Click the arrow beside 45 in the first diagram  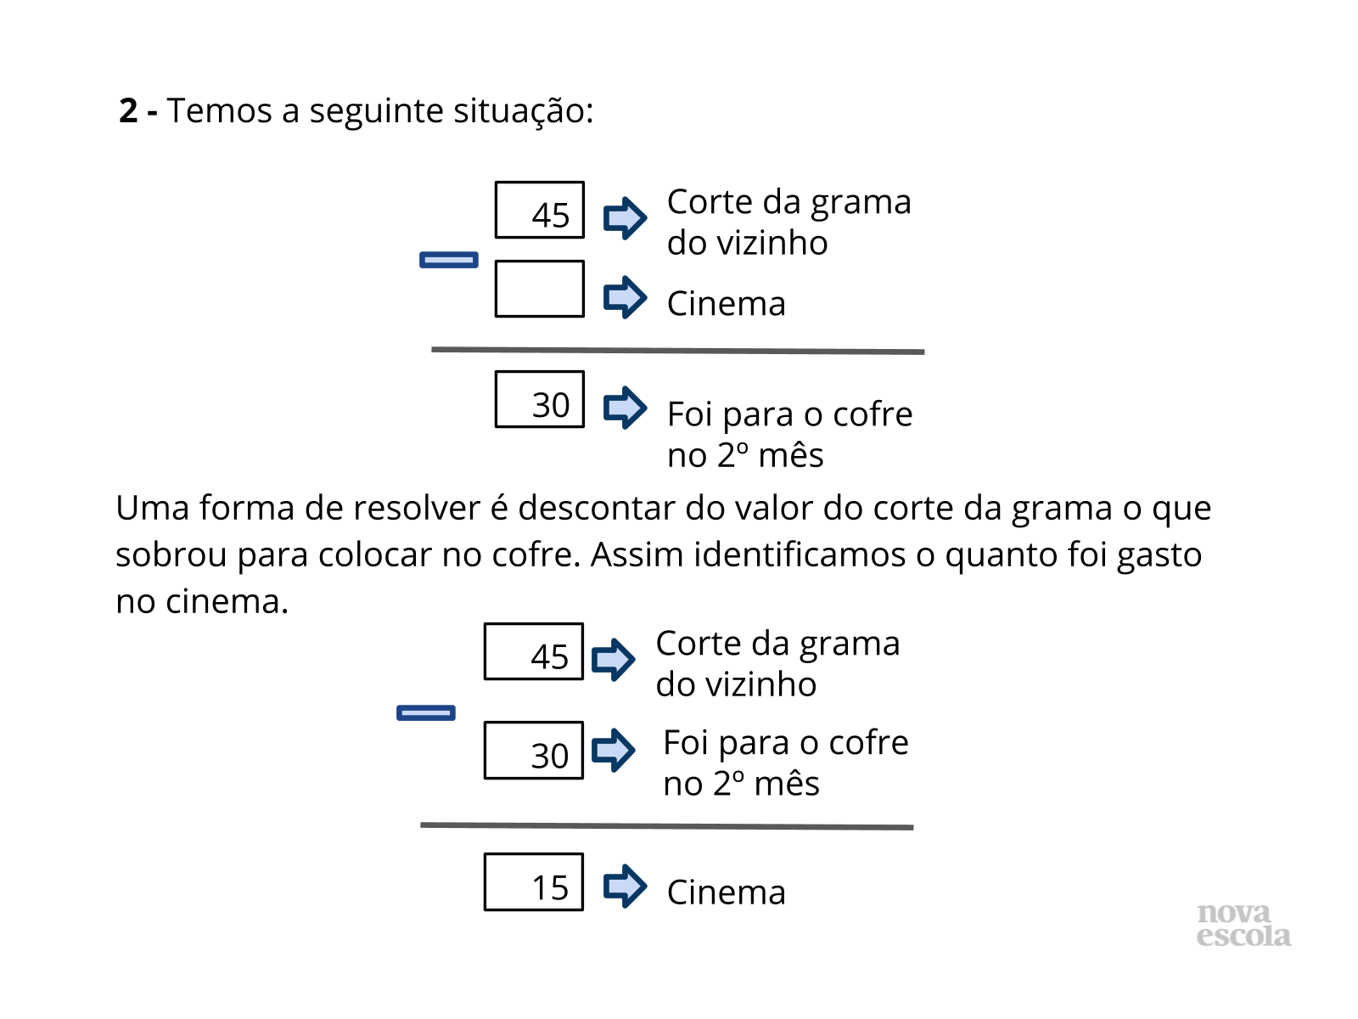pyautogui.click(x=625, y=218)
